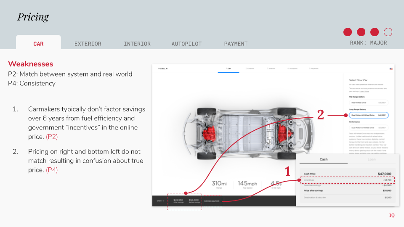Viewport: 404px width, 227px height.
Task: Click the $45,950 After savings price
Action: click(178, 201)
